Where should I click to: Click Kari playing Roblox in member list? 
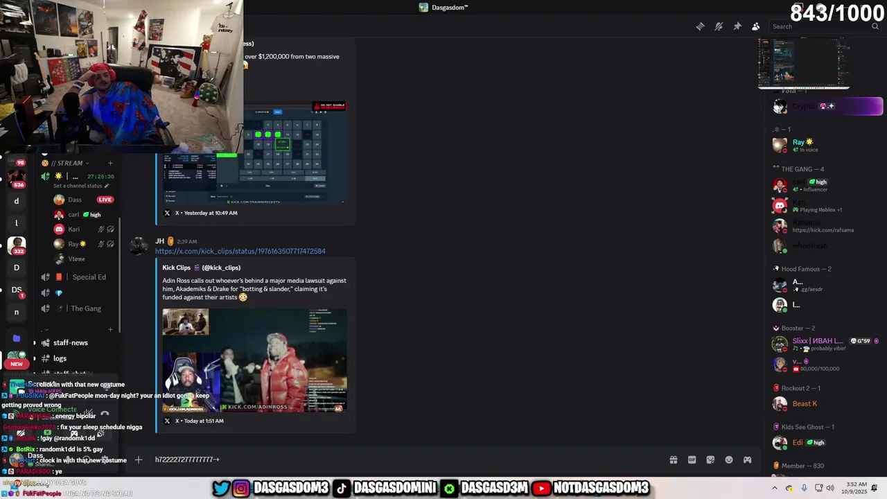(x=828, y=206)
